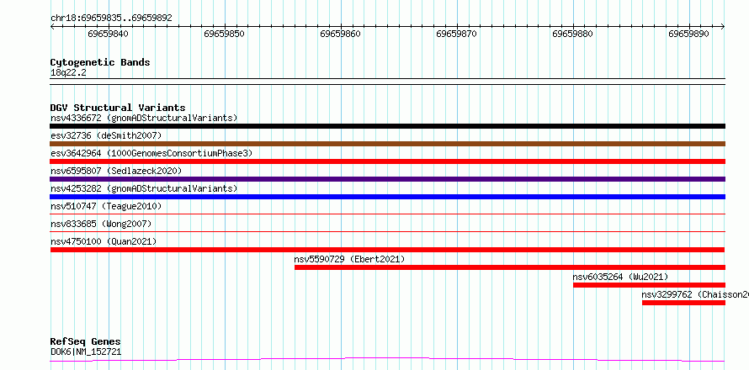Click the 18q22.2 cytogenetic band bar
Screen dimensions: 749x370
[x=387, y=82]
